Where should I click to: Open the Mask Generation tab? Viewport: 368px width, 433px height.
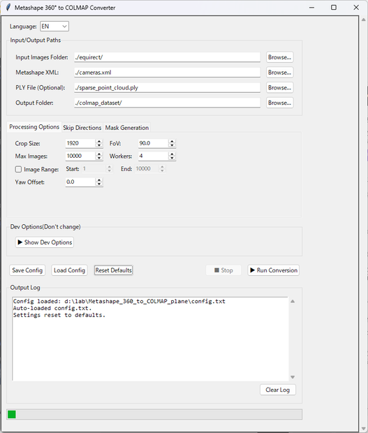tap(126, 128)
